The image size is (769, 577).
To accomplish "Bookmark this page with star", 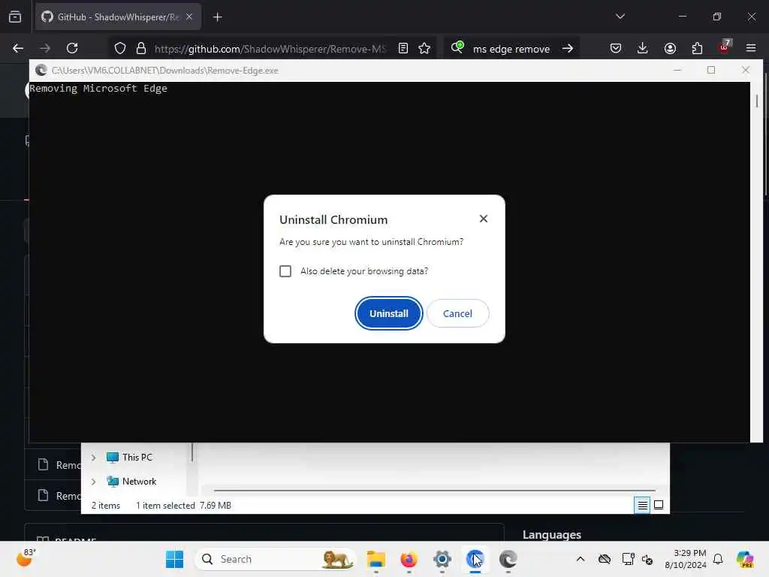I will click(424, 48).
